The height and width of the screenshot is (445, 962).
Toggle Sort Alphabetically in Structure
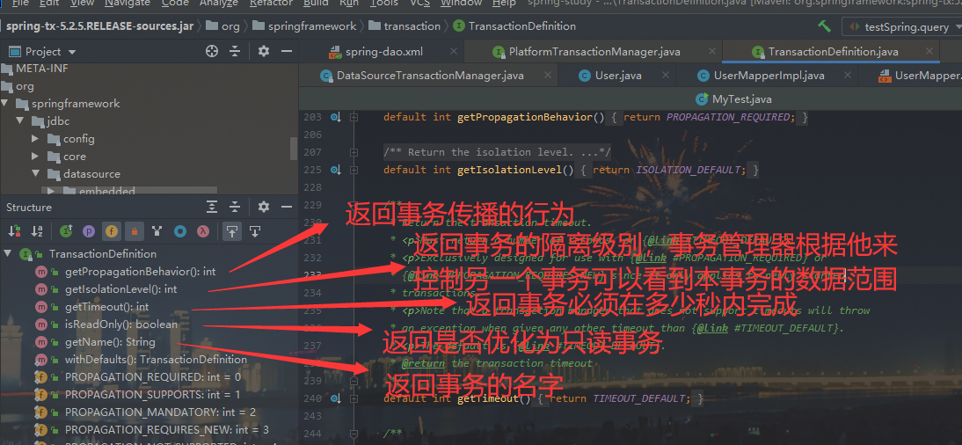point(37,231)
